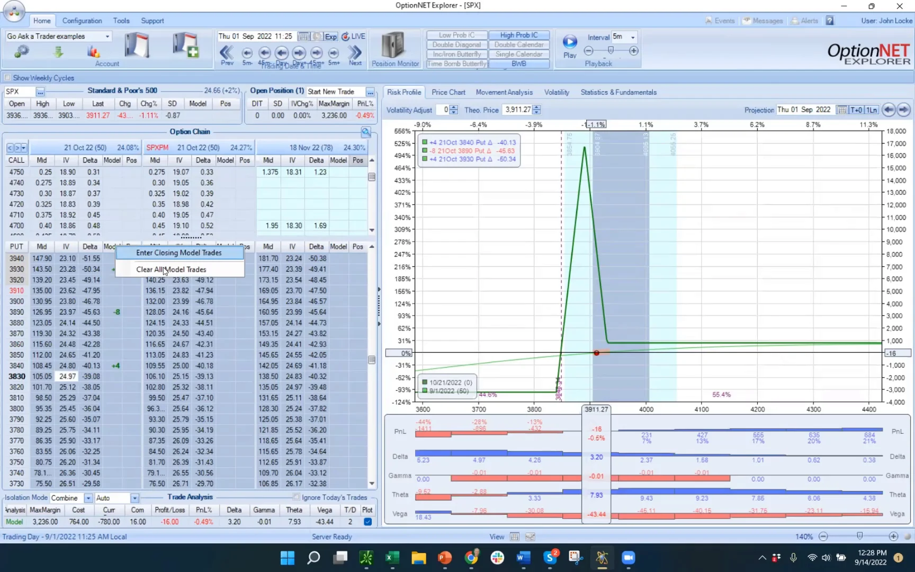Decrease playback speed with minus icon
Screen dimensions: 915x572
click(588, 51)
